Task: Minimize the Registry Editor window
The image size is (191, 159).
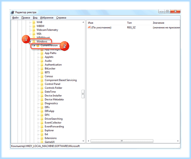Action: click(161, 11)
